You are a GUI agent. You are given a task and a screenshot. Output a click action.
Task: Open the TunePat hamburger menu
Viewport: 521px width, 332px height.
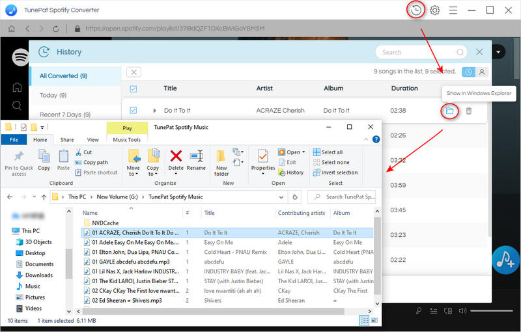tap(453, 10)
